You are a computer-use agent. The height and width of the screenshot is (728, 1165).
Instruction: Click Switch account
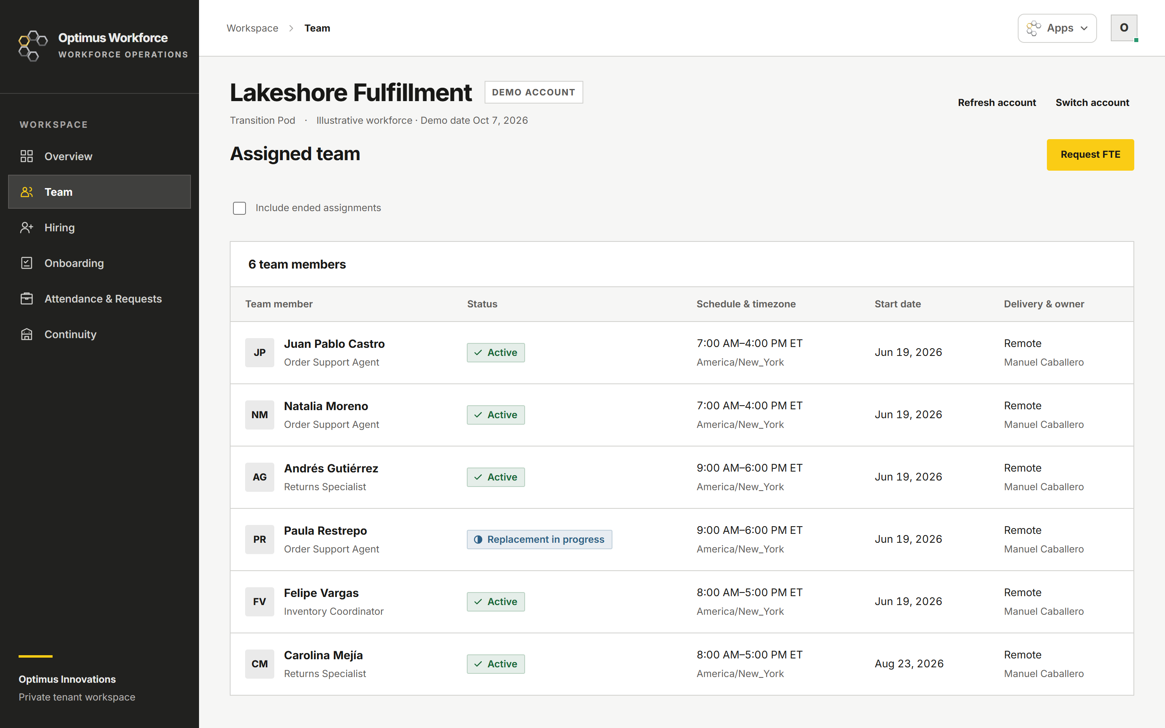point(1092,103)
